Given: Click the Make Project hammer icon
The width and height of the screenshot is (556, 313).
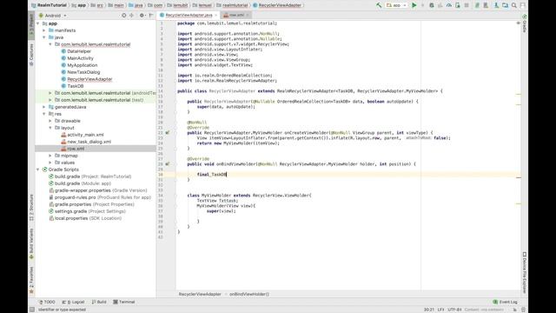Looking at the screenshot, I should pos(379,5).
